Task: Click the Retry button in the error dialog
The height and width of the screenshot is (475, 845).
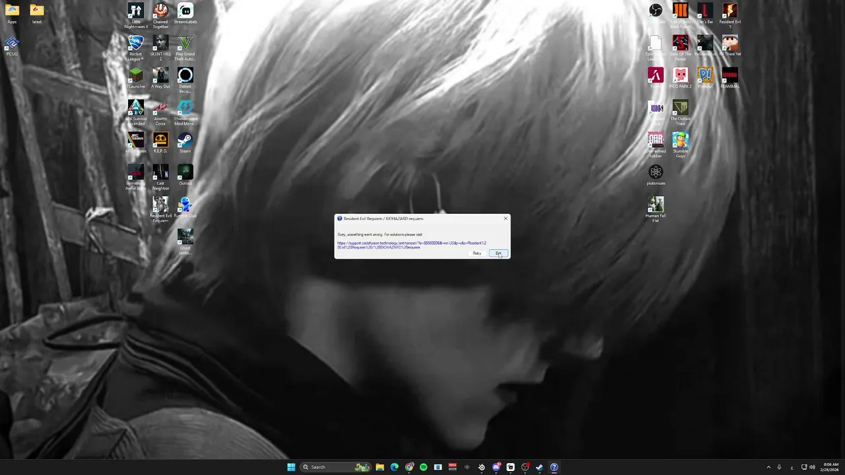Action: (477, 253)
